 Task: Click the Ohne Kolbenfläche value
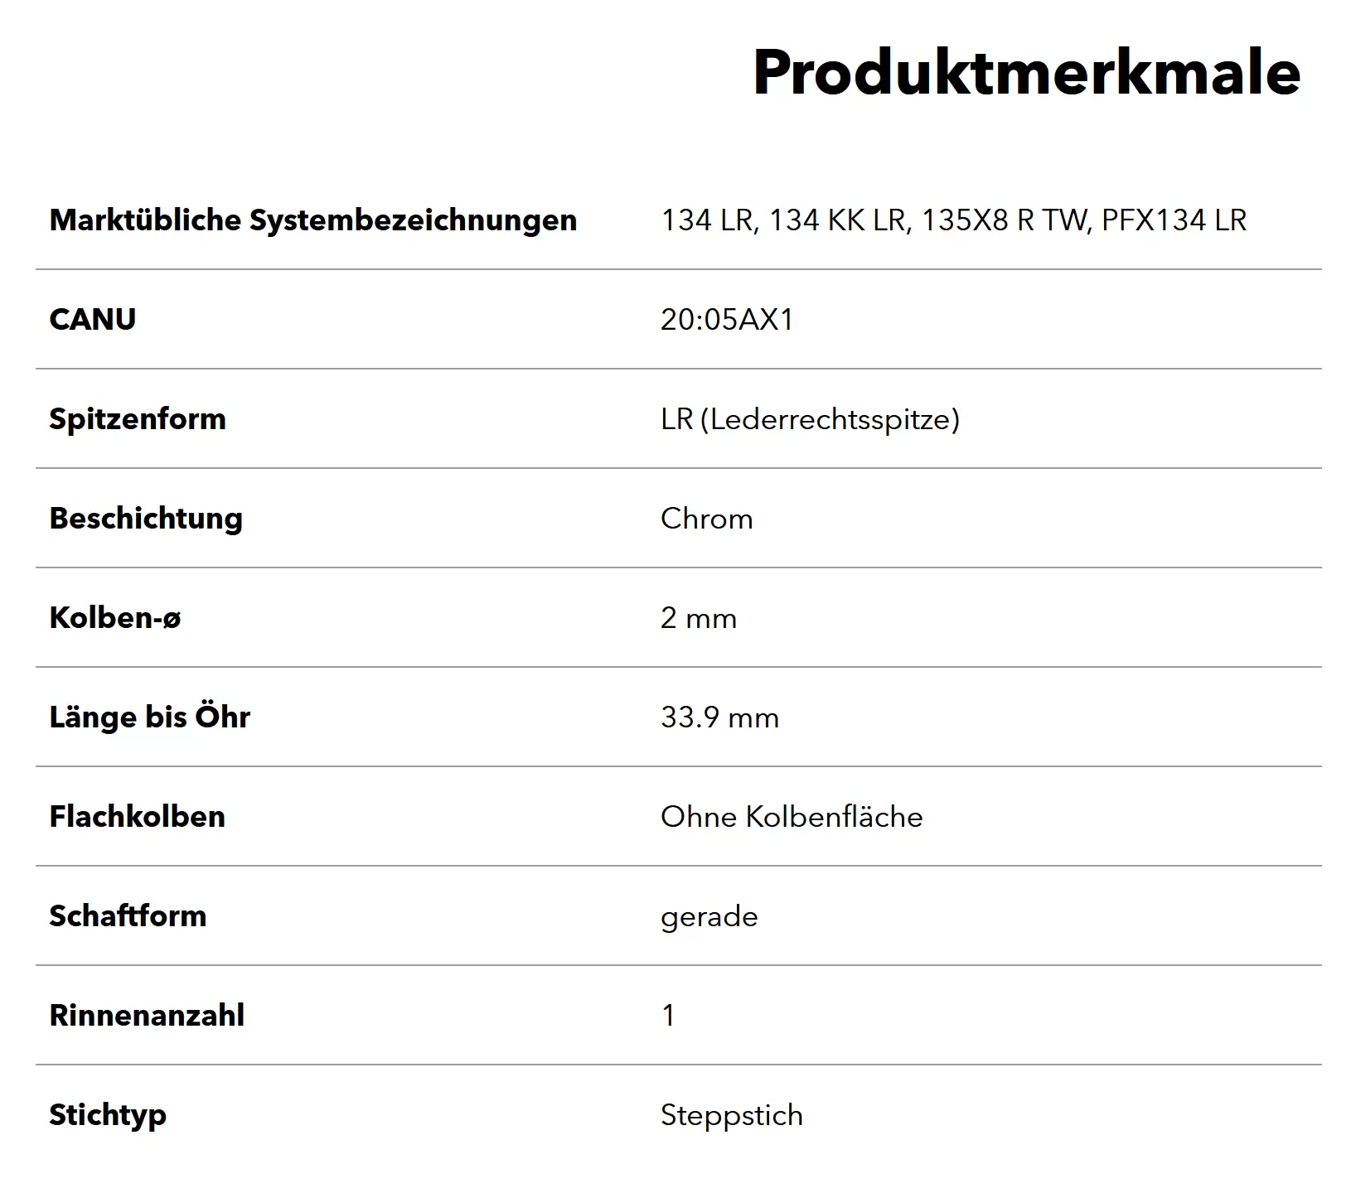coord(792,817)
